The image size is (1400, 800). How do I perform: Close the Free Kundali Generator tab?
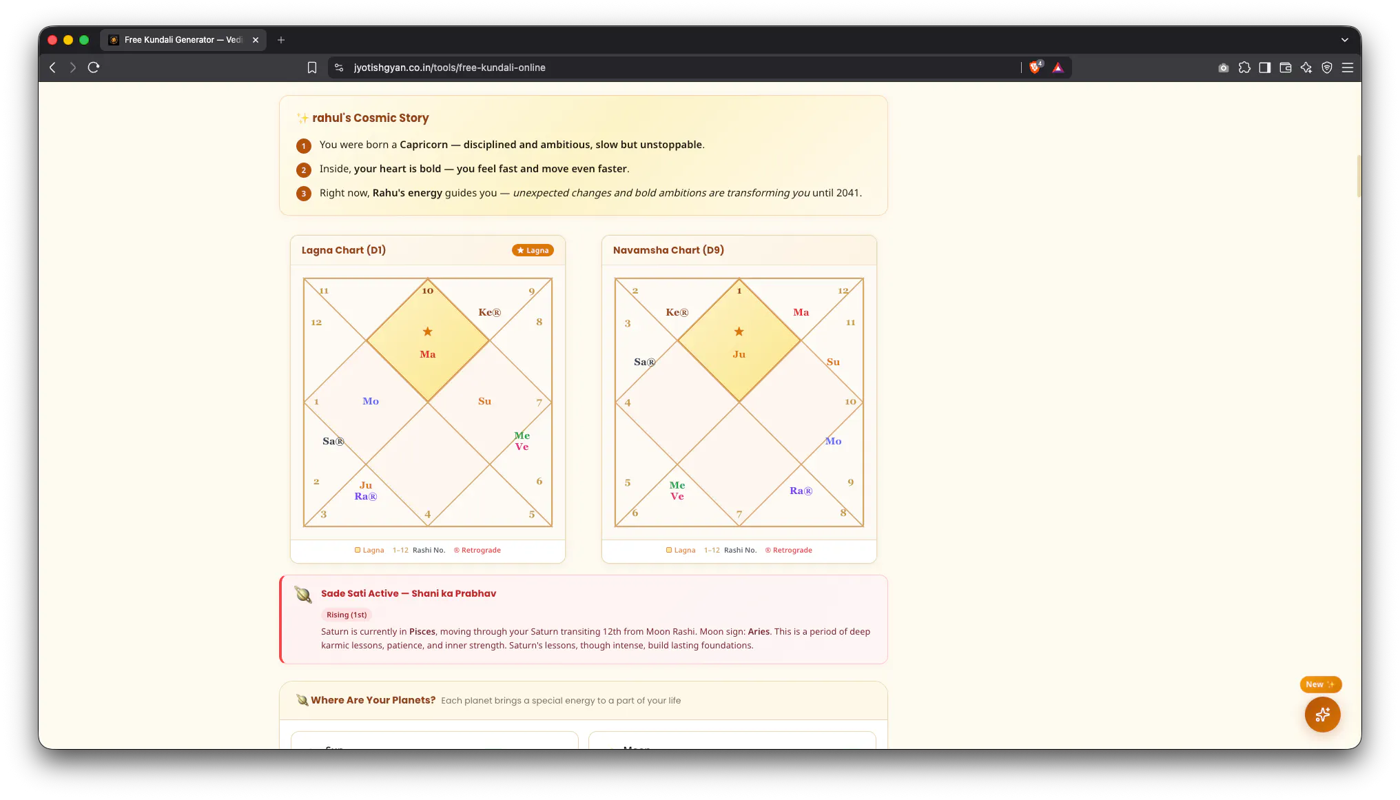(256, 40)
